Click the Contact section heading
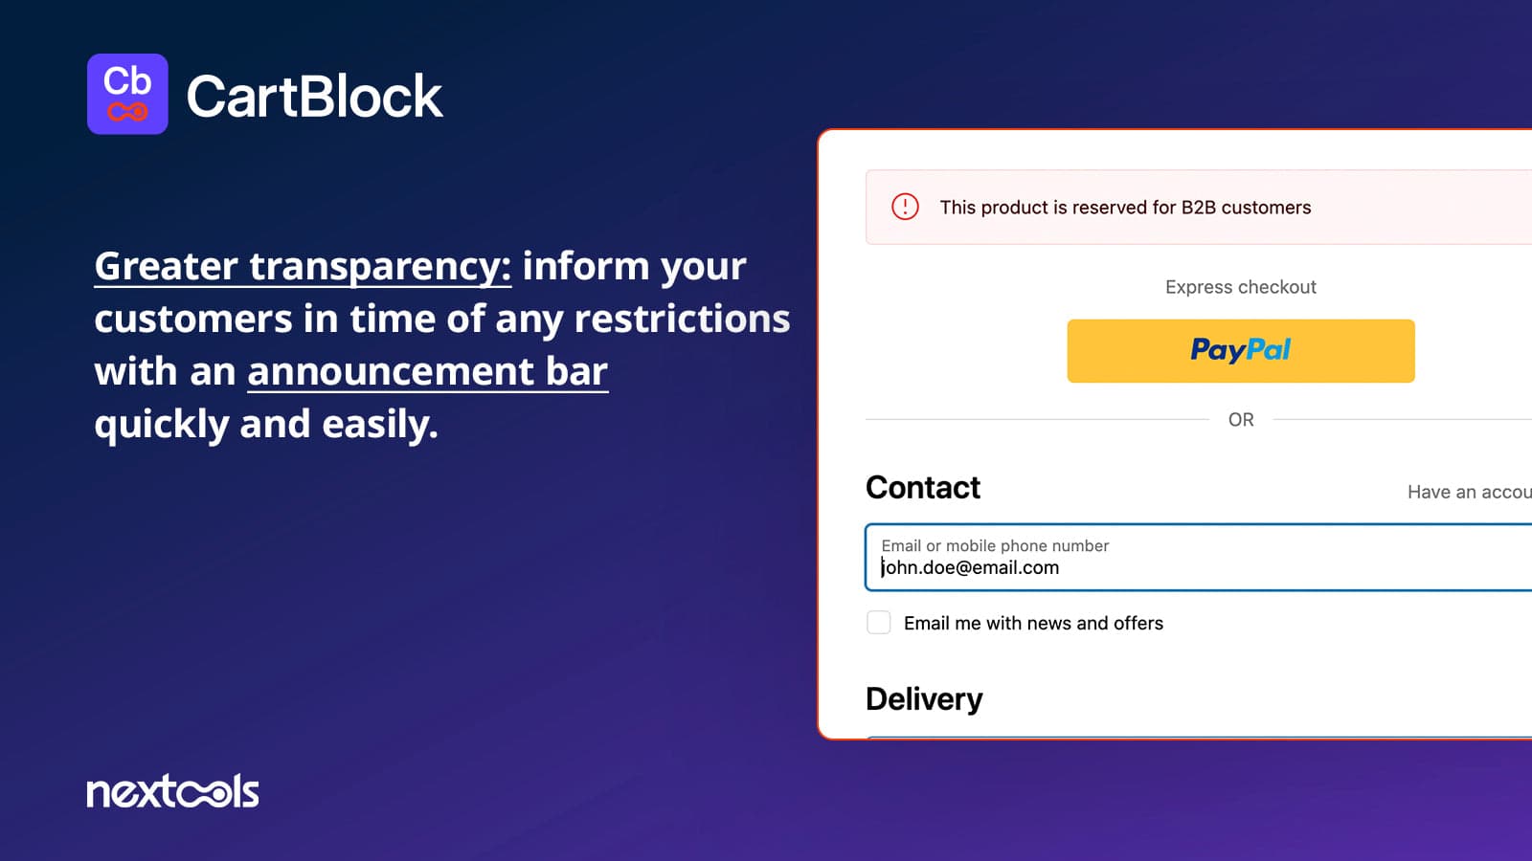Viewport: 1532px width, 861px height. (x=922, y=488)
